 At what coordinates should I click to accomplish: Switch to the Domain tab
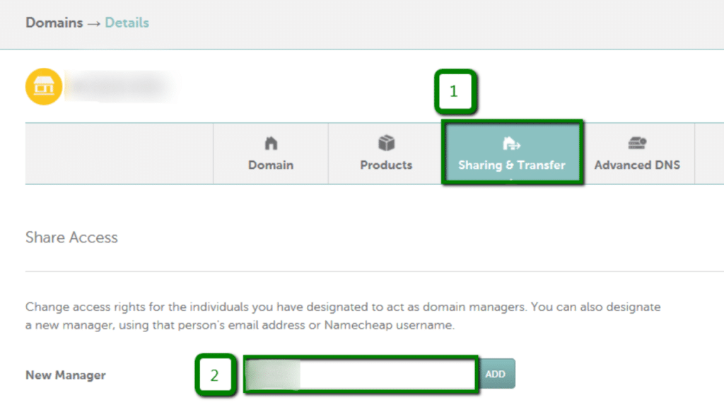pos(270,165)
